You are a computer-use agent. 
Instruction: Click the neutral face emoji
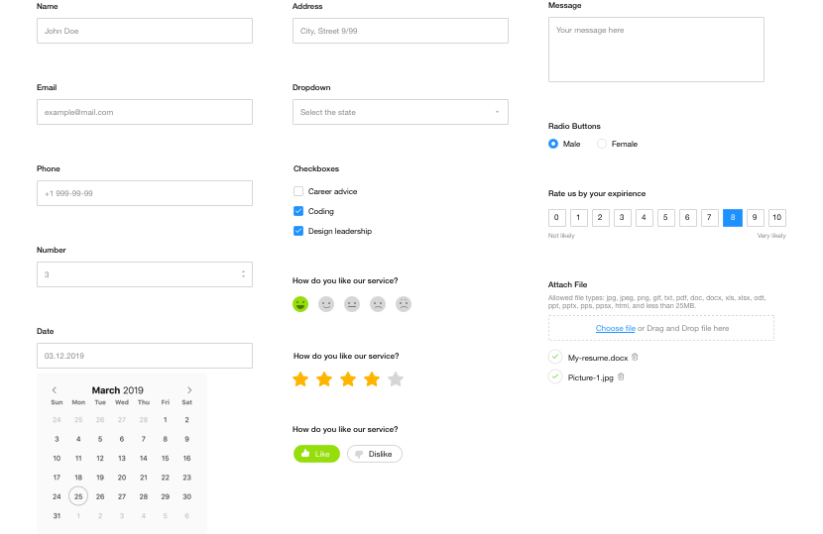click(x=352, y=304)
